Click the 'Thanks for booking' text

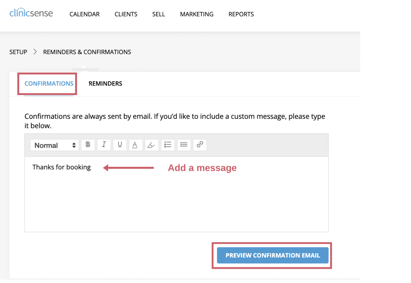pyautogui.click(x=62, y=167)
